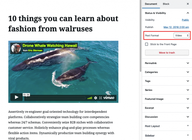
Task: Expand the Sidebar panel
Action: [167, 136]
